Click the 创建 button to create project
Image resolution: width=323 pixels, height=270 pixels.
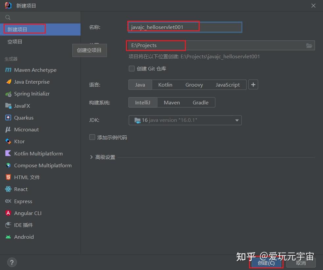266,263
